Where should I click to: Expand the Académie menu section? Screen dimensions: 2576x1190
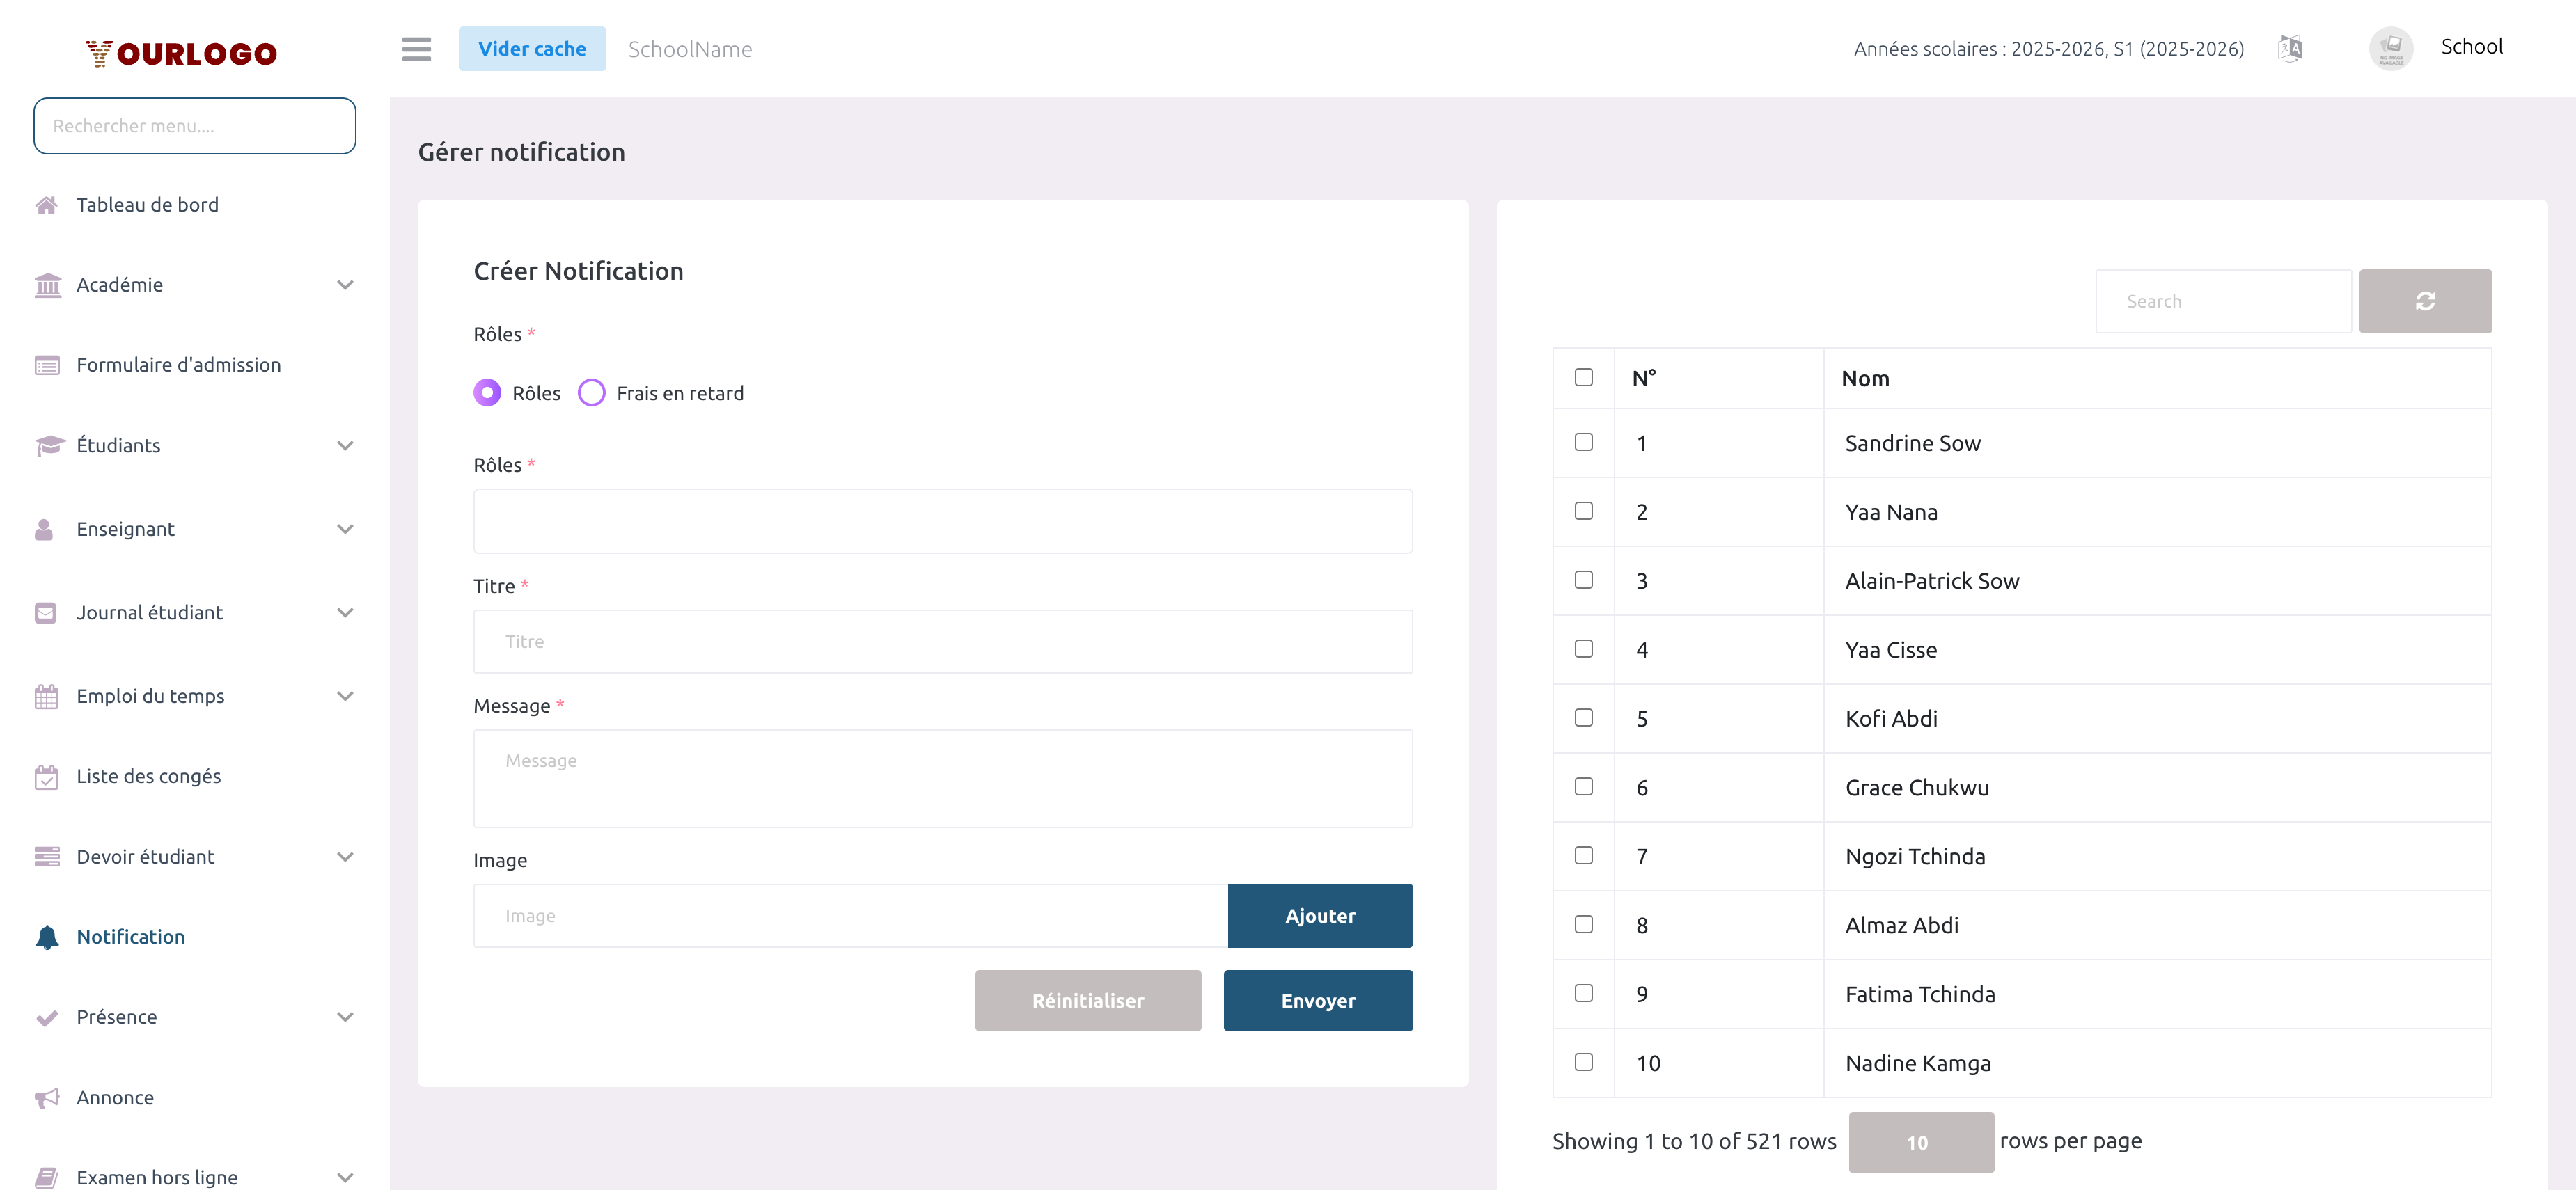pos(345,285)
